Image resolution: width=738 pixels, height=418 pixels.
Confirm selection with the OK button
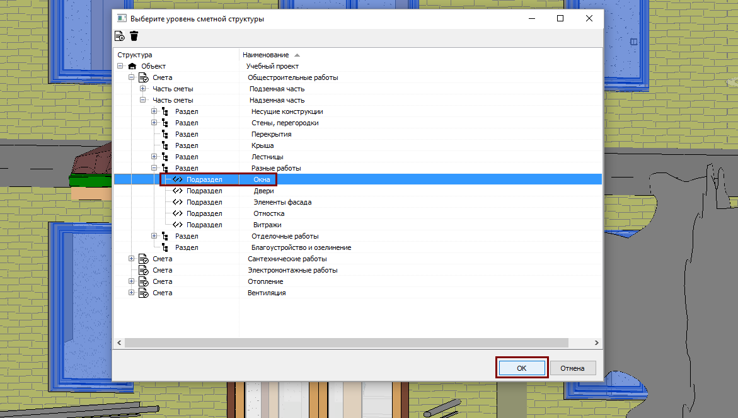[x=521, y=368]
